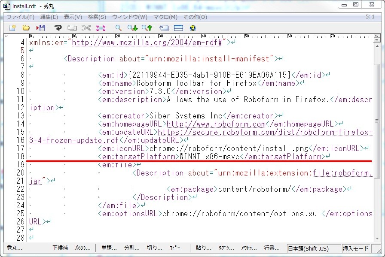Click Roboform Toolbar for Firefox text
The width and height of the screenshot is (385, 257).
pyautogui.click(x=196, y=83)
